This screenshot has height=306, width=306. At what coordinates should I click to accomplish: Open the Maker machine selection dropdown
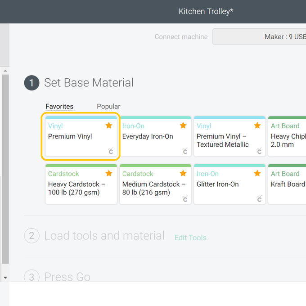(x=261, y=37)
